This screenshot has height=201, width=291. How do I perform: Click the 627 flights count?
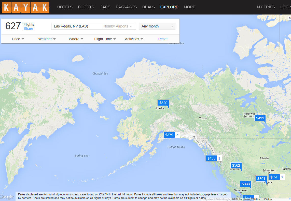13,26
